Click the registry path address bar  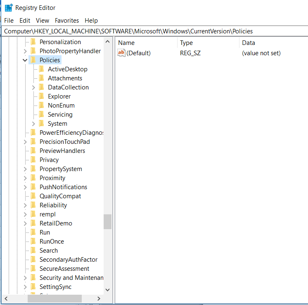pos(155,31)
